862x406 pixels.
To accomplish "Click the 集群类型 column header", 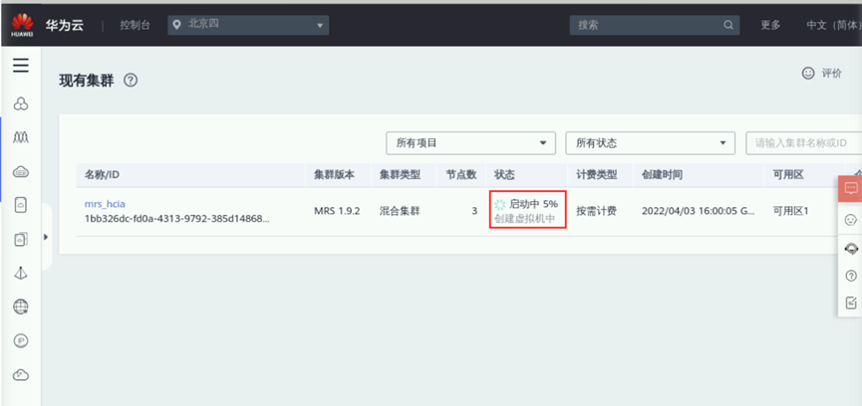I will (400, 175).
